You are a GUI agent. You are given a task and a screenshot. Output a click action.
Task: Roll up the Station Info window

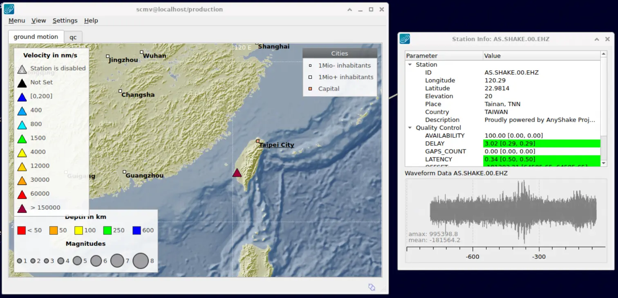[597, 39]
